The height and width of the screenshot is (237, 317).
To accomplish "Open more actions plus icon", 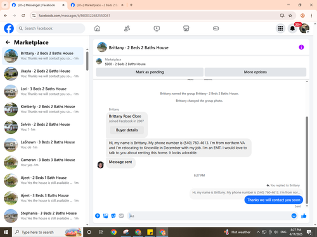I will pyautogui.click(x=98, y=216).
